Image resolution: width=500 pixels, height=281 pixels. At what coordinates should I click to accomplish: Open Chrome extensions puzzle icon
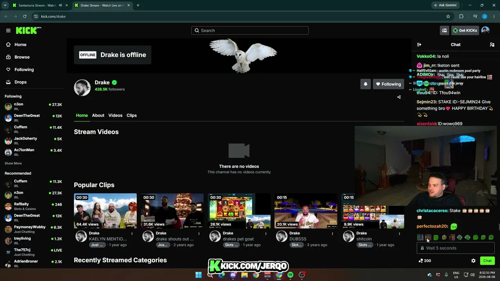461,16
